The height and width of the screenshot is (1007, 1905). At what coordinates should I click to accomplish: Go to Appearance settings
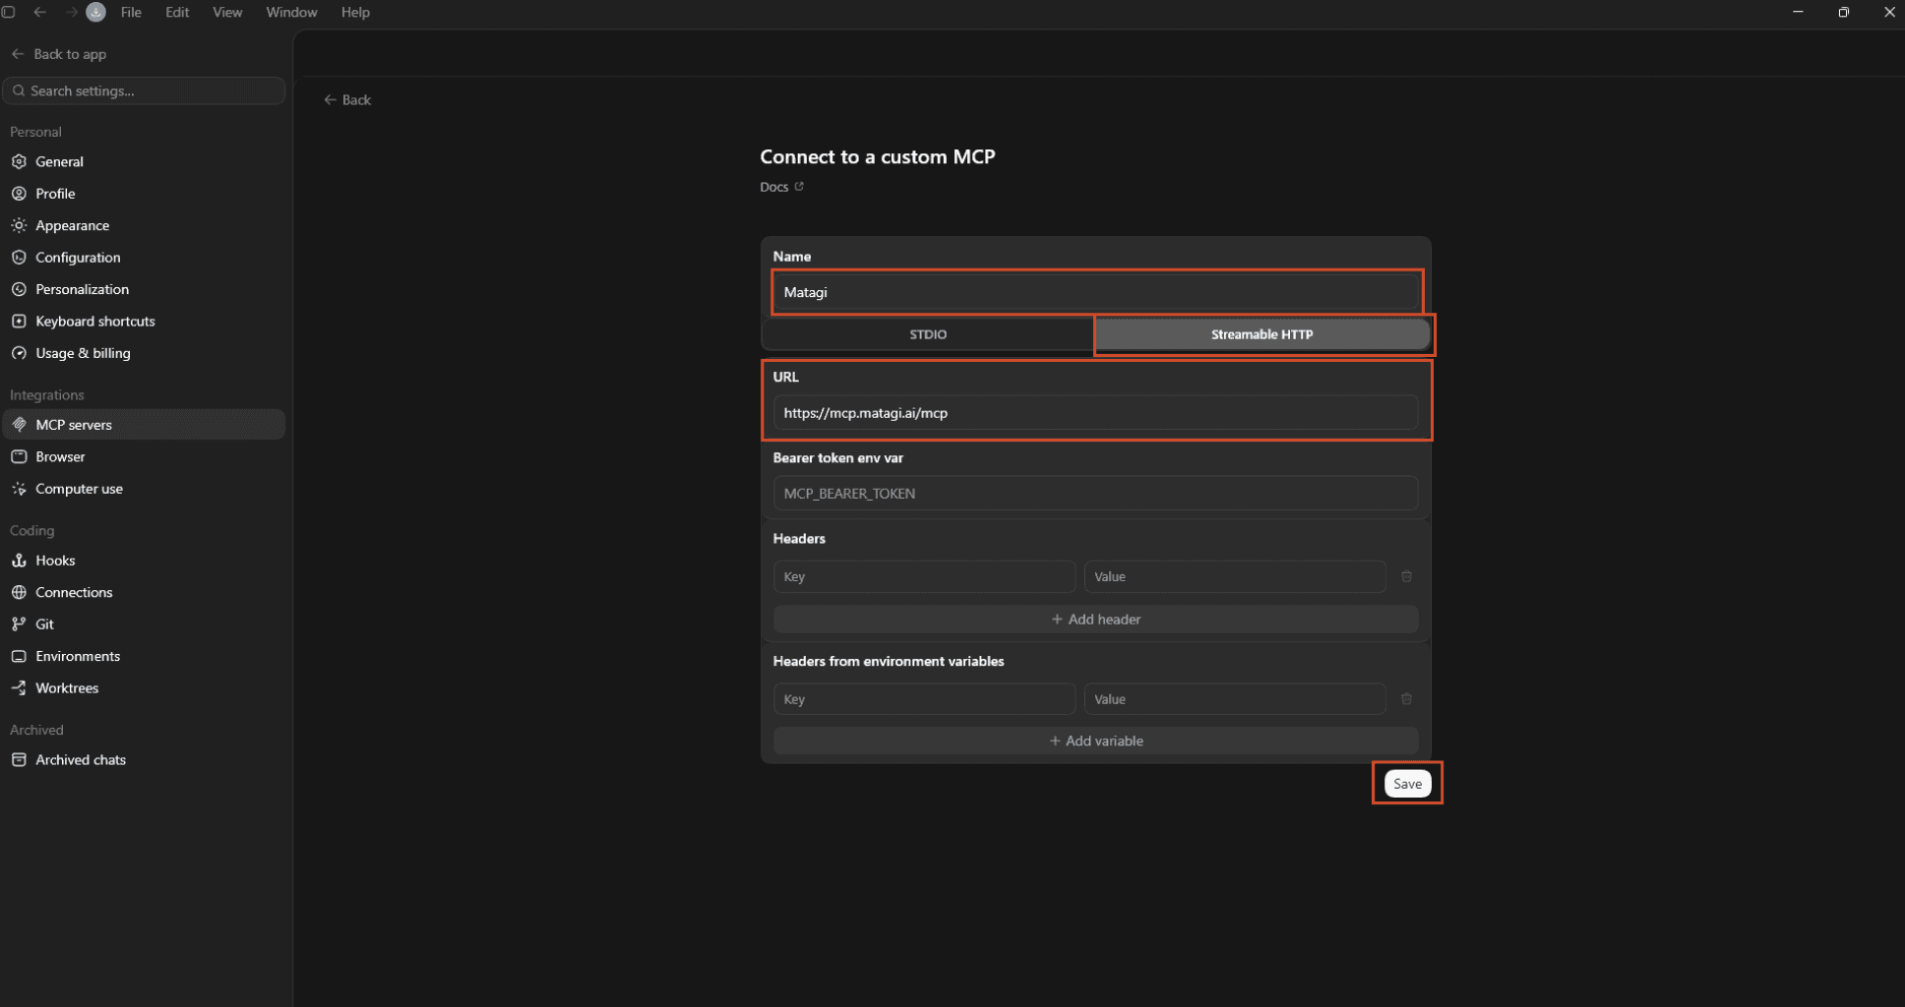pos(144,225)
